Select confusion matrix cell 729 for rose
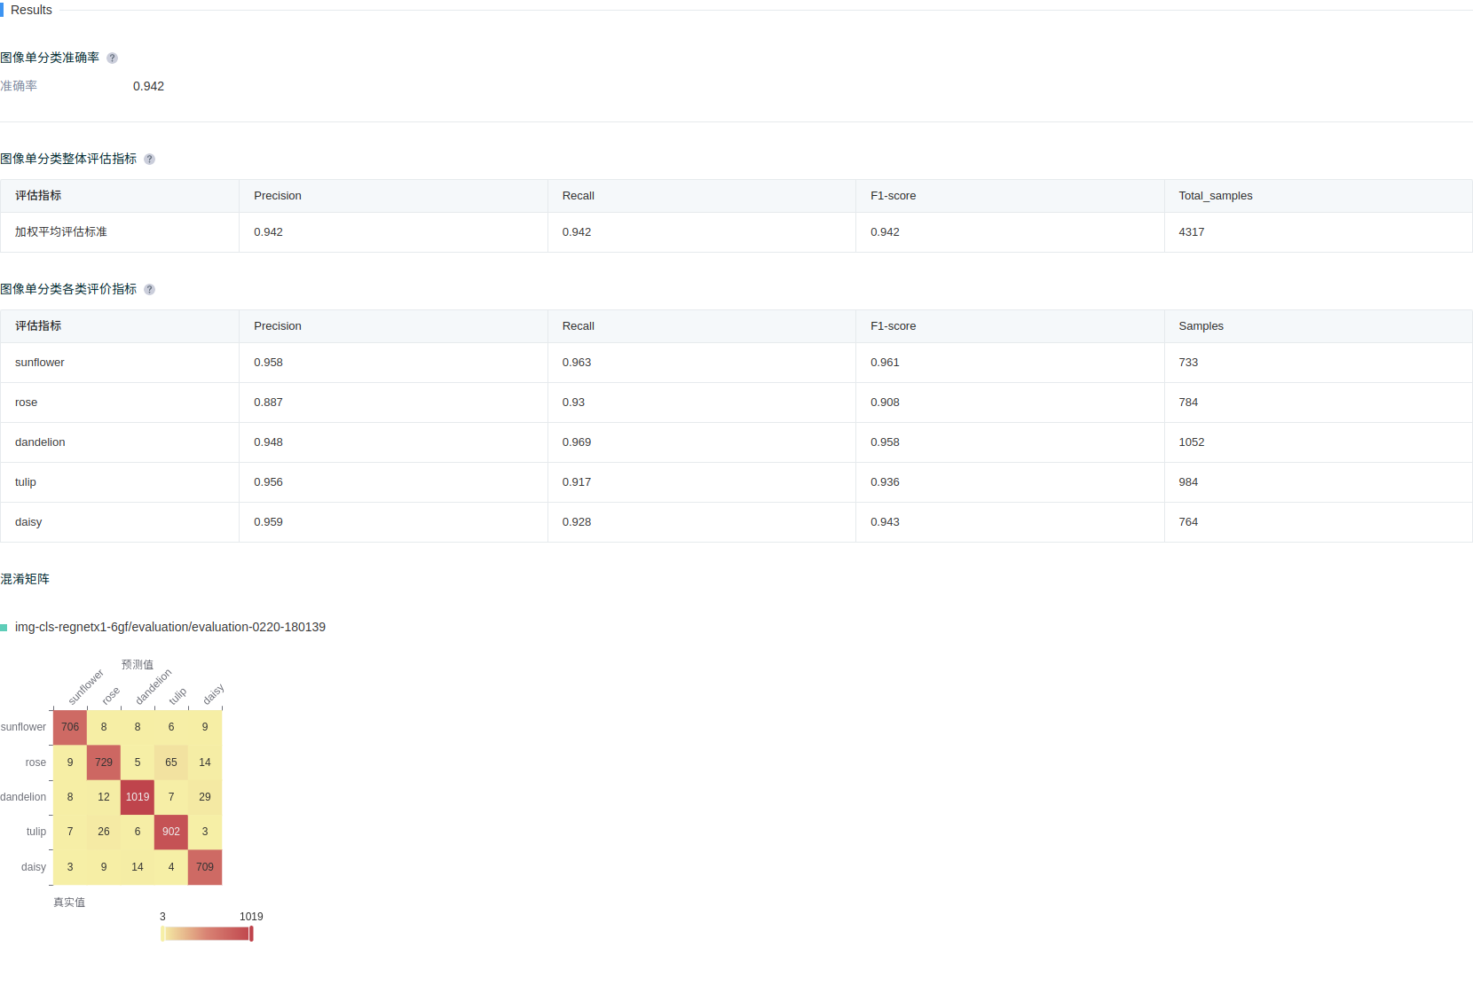1473x993 pixels. coord(104,762)
